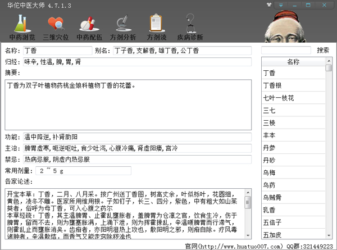Select 丁香 in the herb list
The width and height of the screenshot is (337, 250).
coord(293,73)
